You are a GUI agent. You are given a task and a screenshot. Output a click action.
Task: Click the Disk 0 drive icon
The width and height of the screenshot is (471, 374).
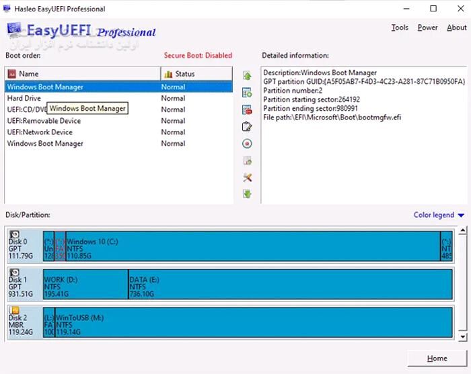coord(14,234)
